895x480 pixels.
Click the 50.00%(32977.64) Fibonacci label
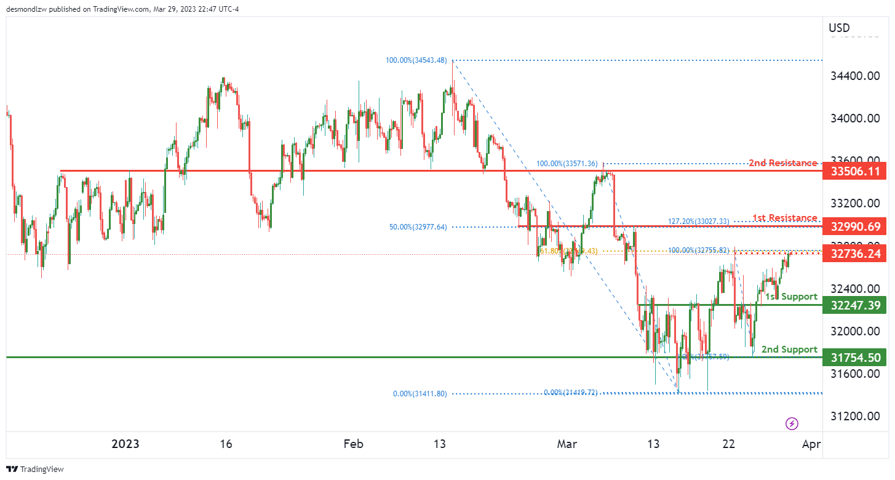418,227
